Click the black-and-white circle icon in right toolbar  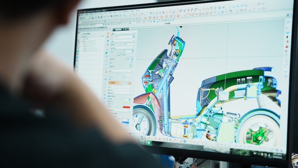click(x=288, y=37)
